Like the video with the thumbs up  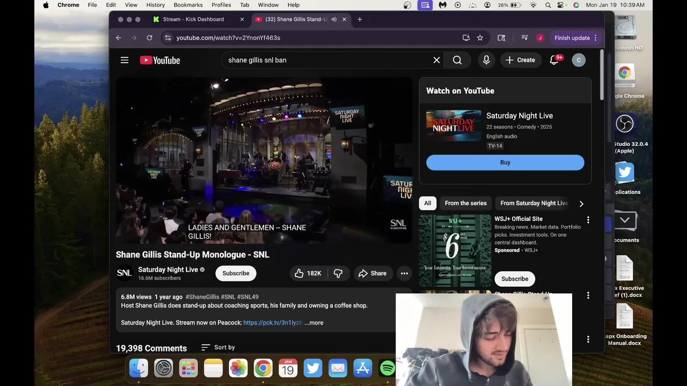tap(308, 273)
